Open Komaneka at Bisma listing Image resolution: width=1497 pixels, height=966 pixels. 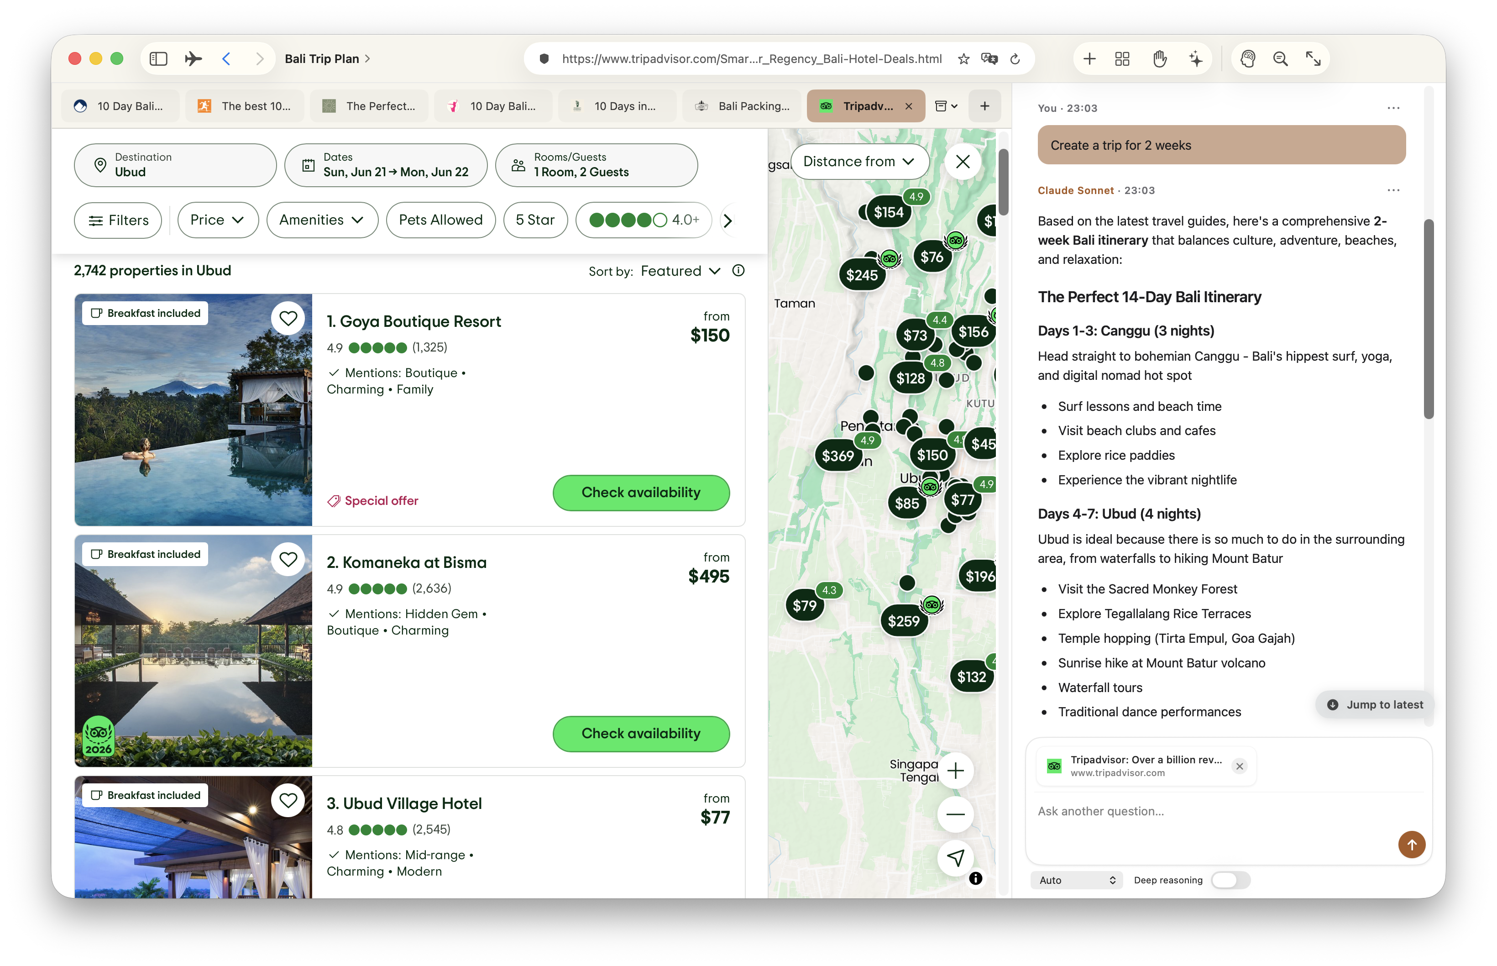[x=406, y=563]
